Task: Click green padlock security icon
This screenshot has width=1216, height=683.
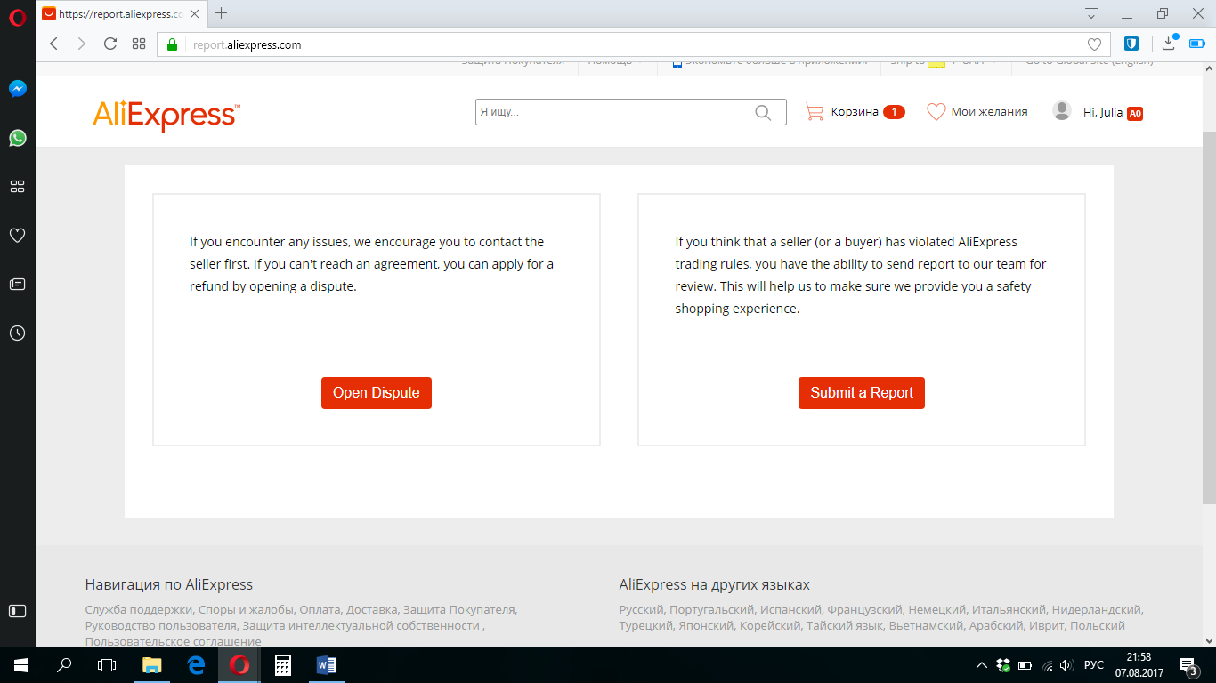Action: point(173,44)
